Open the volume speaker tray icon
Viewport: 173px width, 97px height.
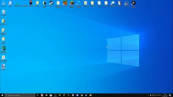157,95
